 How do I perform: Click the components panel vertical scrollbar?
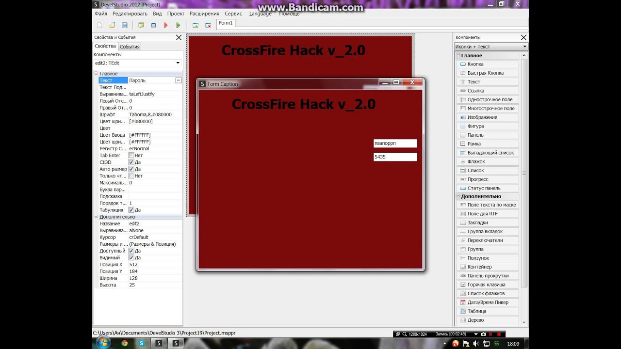(x=524, y=173)
